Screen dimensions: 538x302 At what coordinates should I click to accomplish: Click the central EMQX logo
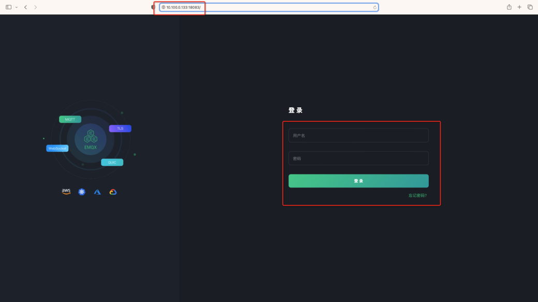point(91,138)
